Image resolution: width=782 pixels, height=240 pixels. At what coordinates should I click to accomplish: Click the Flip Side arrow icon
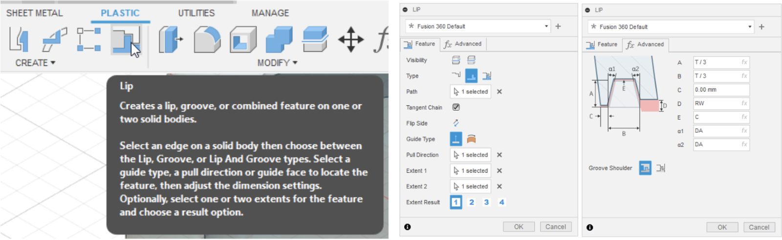pyautogui.click(x=456, y=123)
